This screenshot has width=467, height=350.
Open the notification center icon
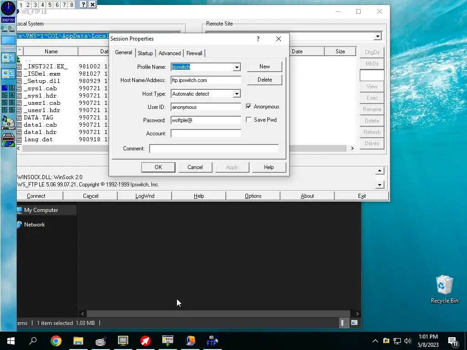point(453,341)
